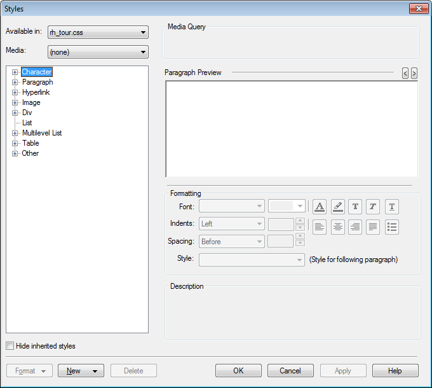The height and width of the screenshot is (388, 432).
Task: Click the font color icon
Action: coord(320,207)
